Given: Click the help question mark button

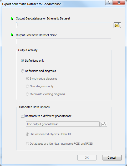Looking at the screenshot, I should coord(109,3).
